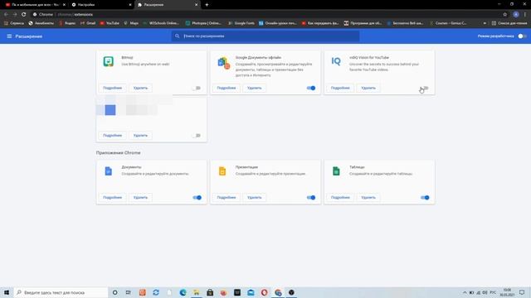
Task: Open File Explorer from the taskbar
Action: (x=197, y=292)
